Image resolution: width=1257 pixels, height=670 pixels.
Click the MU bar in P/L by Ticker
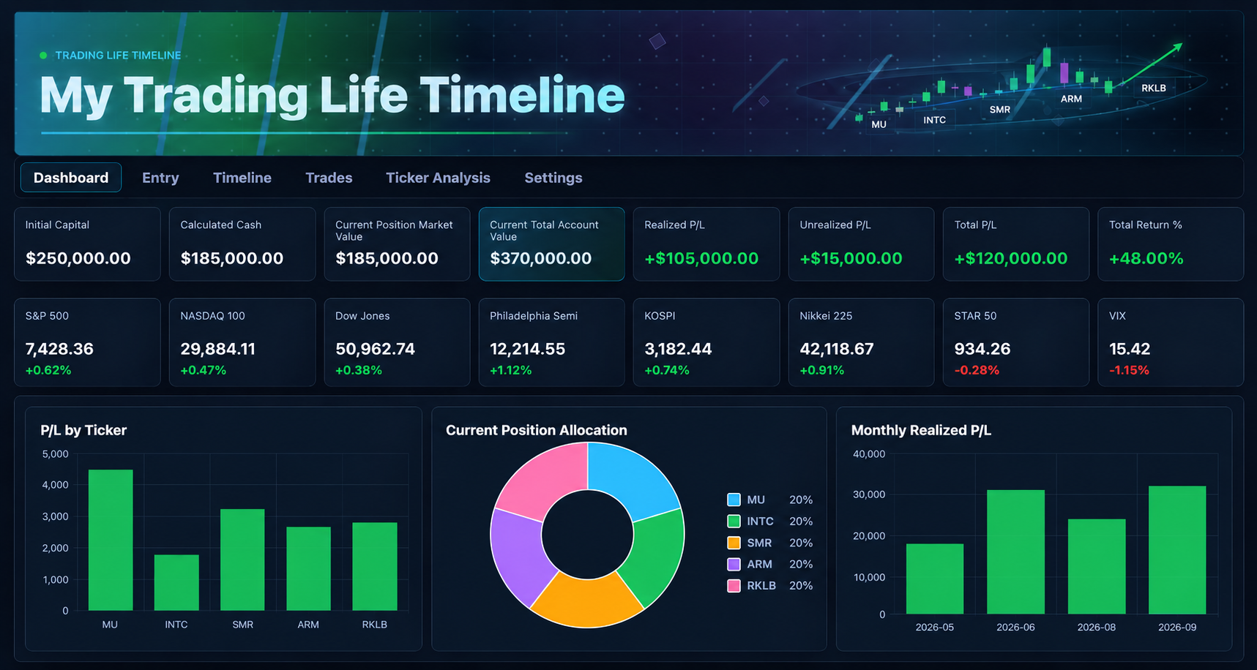click(x=111, y=540)
